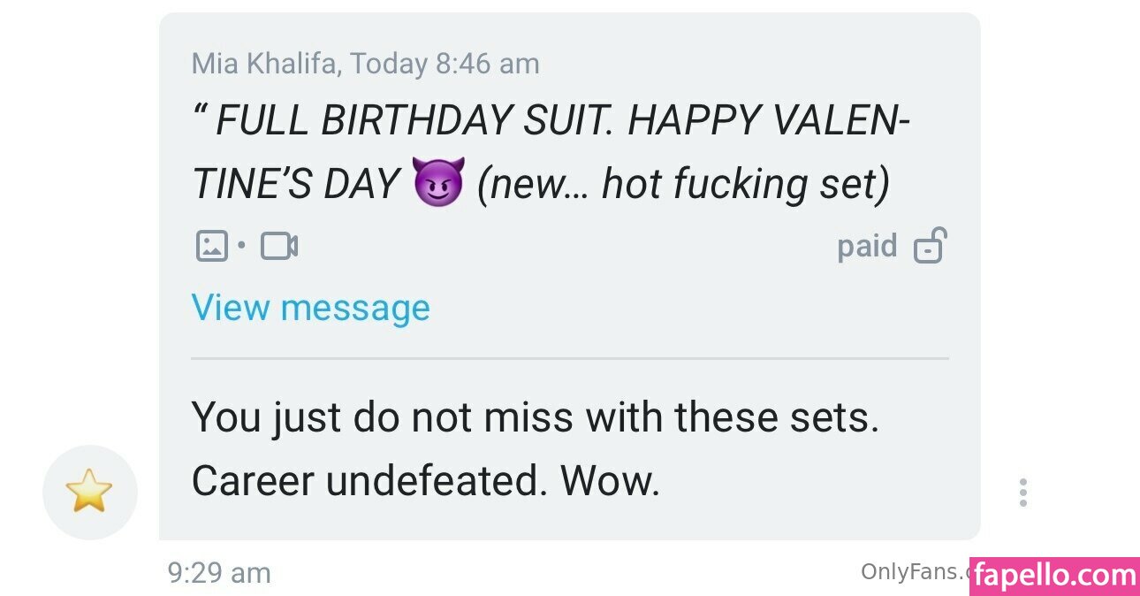Click the photo attachment icon
The image size is (1140, 596).
211,246
